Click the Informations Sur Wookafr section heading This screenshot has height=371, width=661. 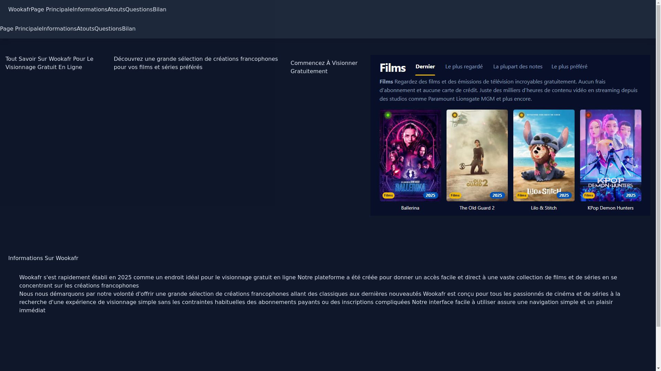pyautogui.click(x=43, y=258)
